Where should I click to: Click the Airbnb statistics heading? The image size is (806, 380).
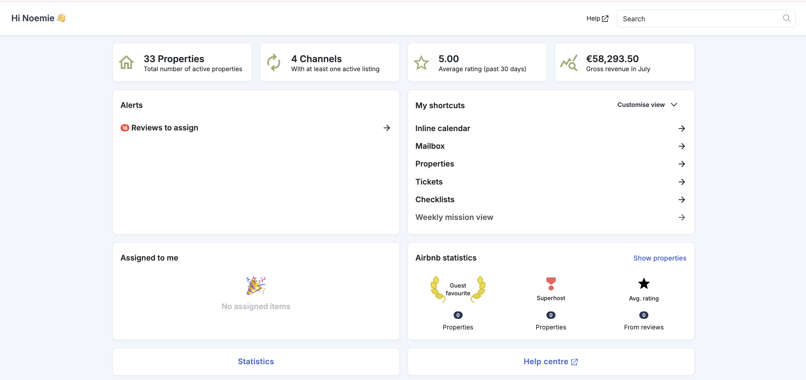pos(446,258)
